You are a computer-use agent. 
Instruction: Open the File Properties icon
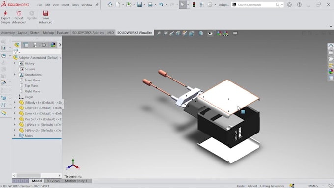pyautogui.click(x=202, y=5)
